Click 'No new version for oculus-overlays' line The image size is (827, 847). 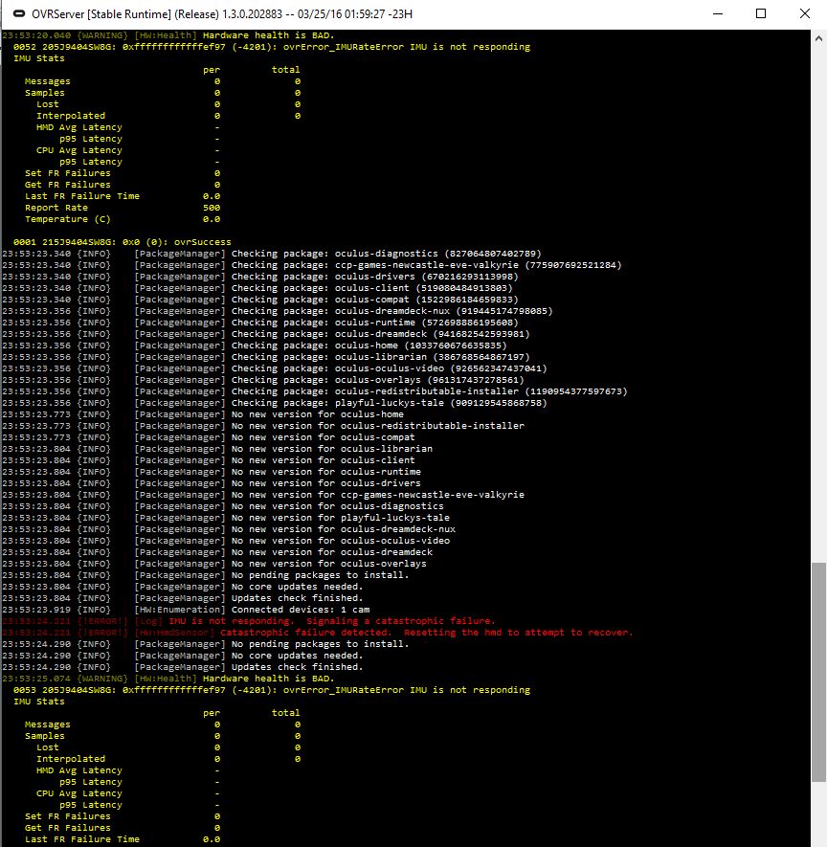[214, 564]
